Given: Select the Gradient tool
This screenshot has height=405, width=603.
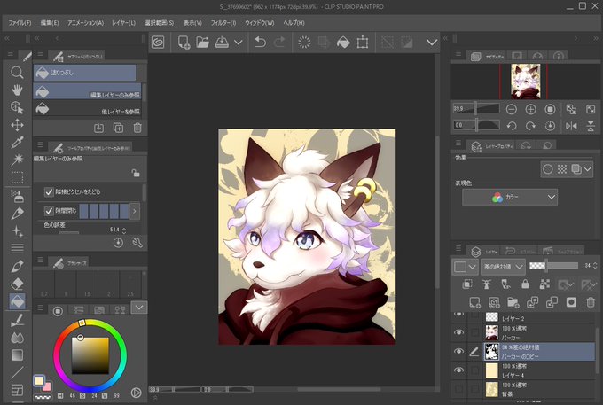Looking at the screenshot, I should click(x=17, y=354).
